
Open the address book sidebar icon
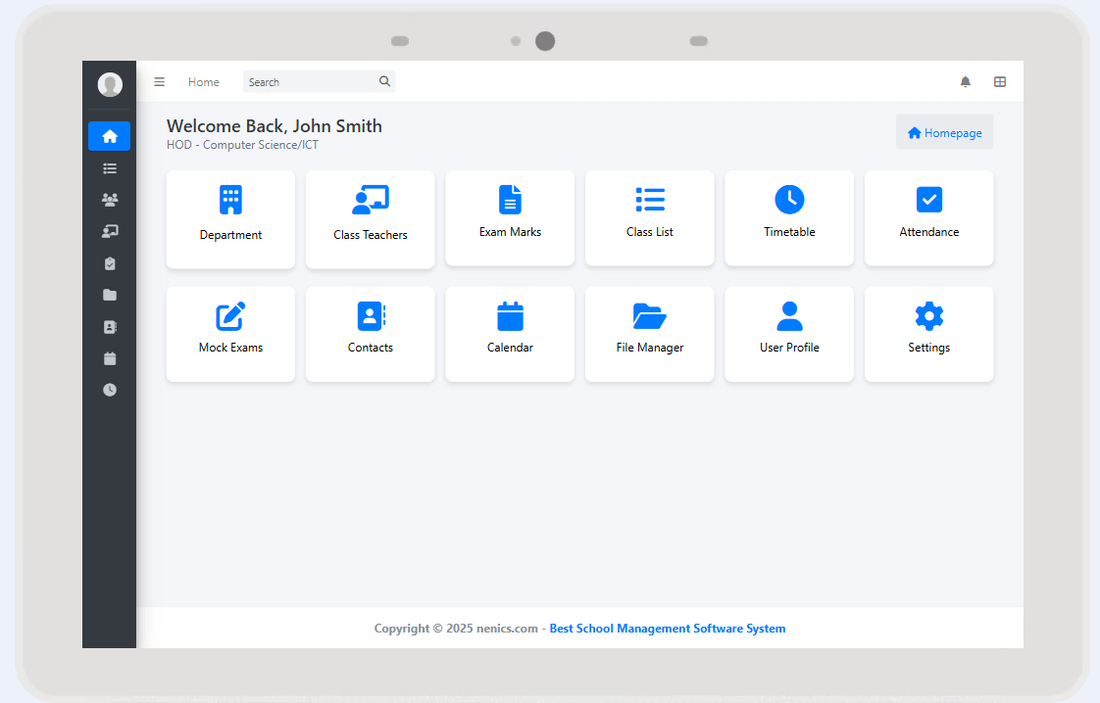[109, 327]
